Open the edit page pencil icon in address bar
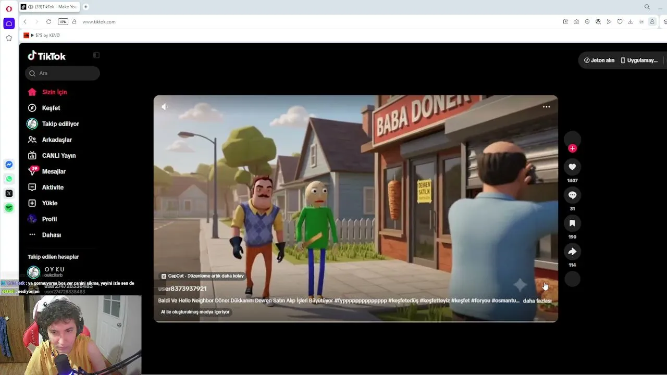 point(565,22)
